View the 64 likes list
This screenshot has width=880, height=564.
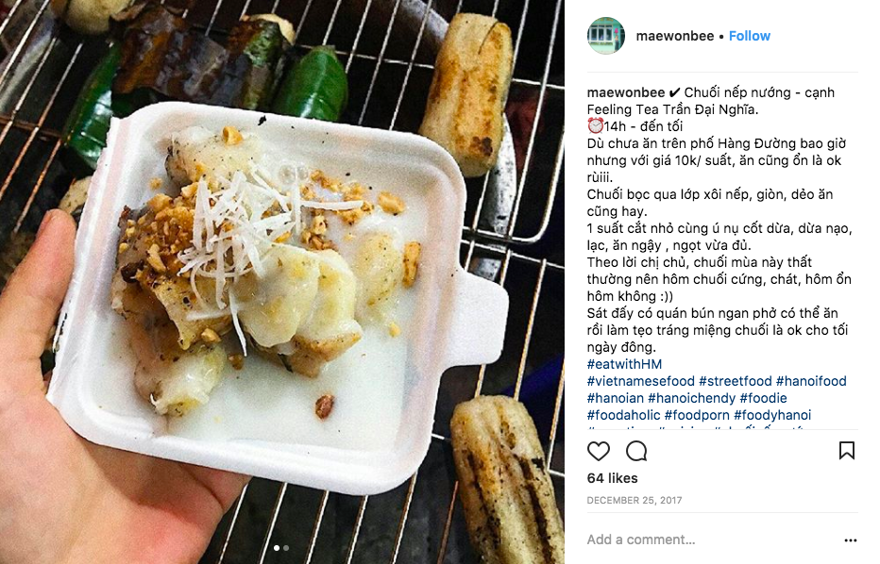(612, 478)
